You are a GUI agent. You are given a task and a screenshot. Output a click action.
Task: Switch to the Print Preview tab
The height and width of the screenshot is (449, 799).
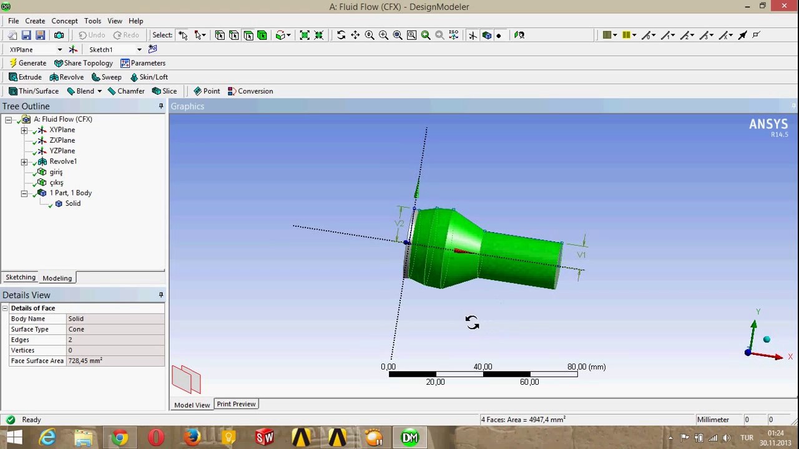[x=236, y=404]
